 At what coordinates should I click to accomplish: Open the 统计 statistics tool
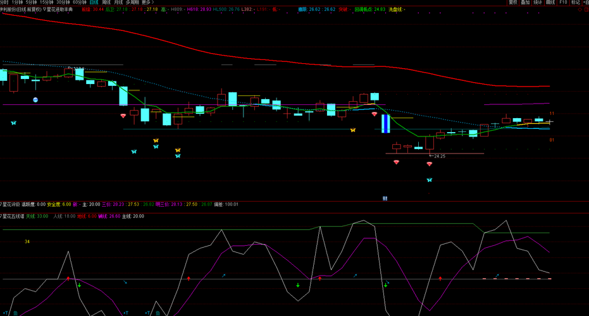(x=538, y=3)
